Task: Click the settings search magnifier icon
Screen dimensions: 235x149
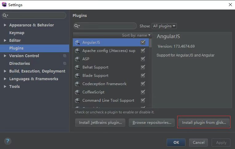Action: 6,15
